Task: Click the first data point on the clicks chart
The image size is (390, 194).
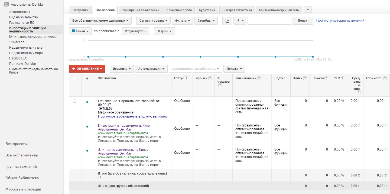Action: pyautogui.click(x=88, y=57)
